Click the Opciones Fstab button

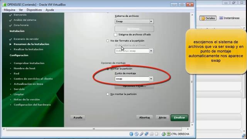(134, 86)
